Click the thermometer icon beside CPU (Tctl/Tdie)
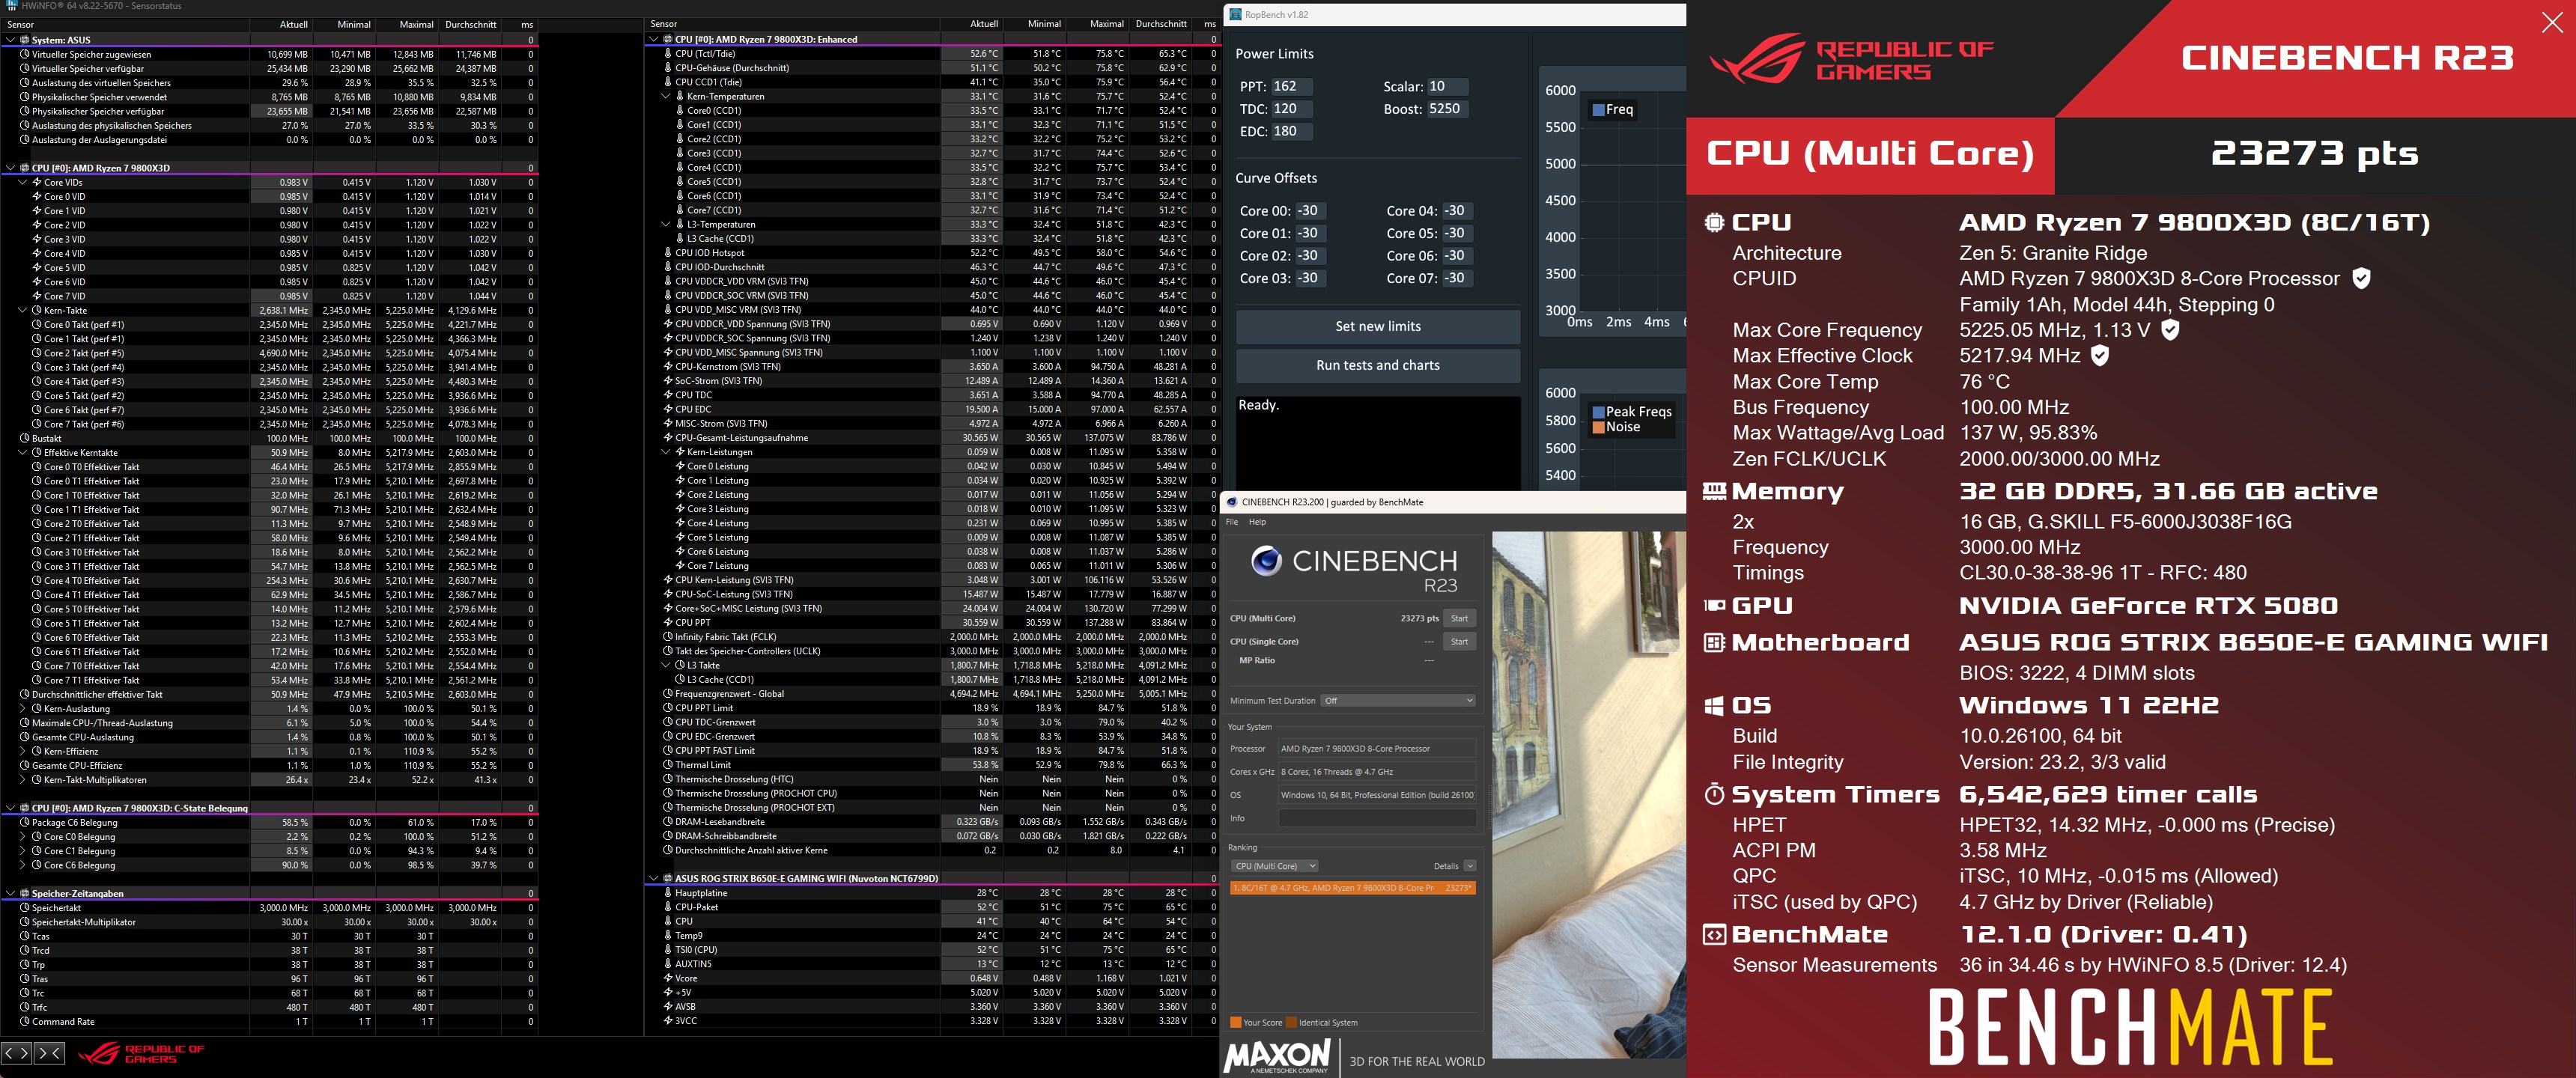Image resolution: width=2576 pixels, height=1078 pixels. [x=668, y=54]
